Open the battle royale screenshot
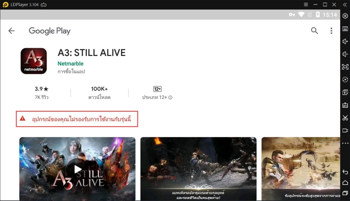 coord(199,169)
